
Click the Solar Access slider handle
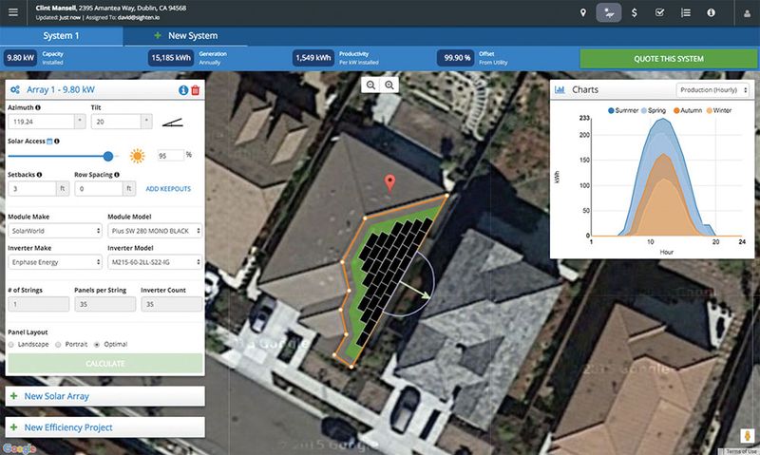pos(108,155)
